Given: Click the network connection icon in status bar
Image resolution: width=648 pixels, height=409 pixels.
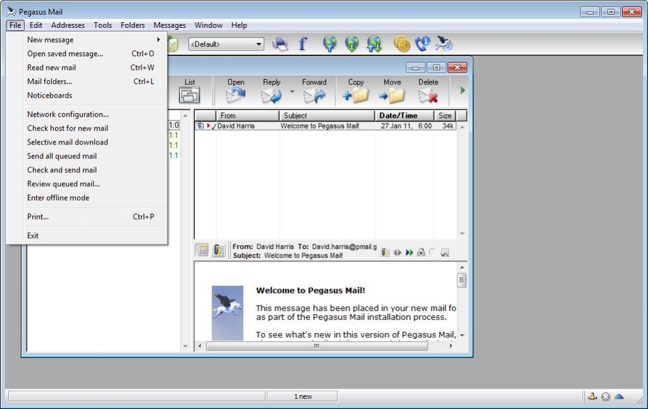Looking at the screenshot, I should 592,396.
